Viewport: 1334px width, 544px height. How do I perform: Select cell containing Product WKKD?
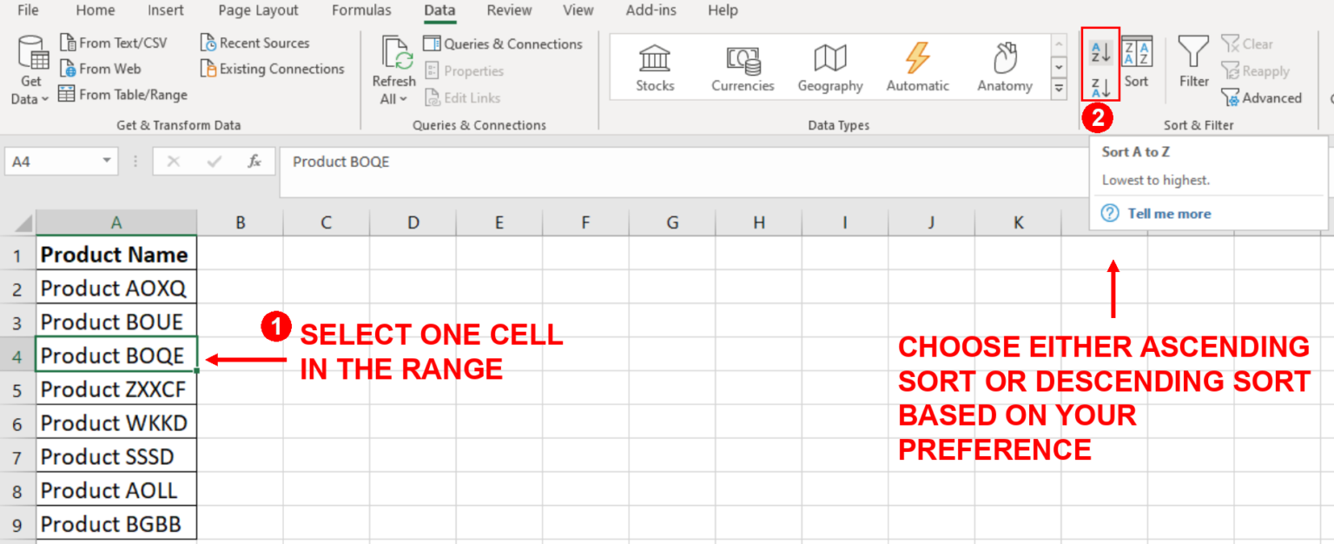(116, 423)
